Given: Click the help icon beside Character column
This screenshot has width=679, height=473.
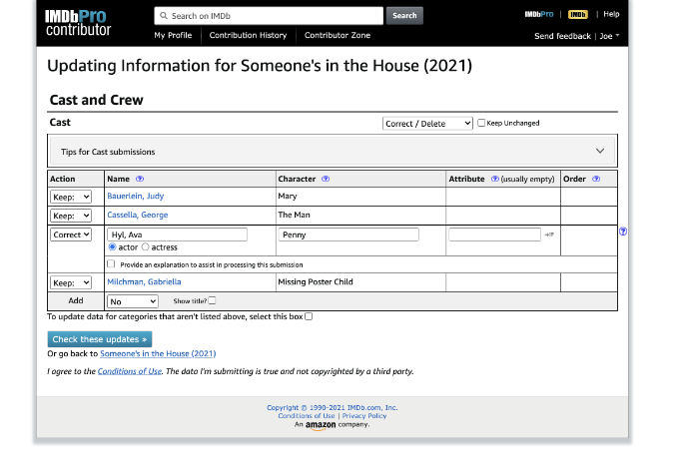Looking at the screenshot, I should pos(326,179).
